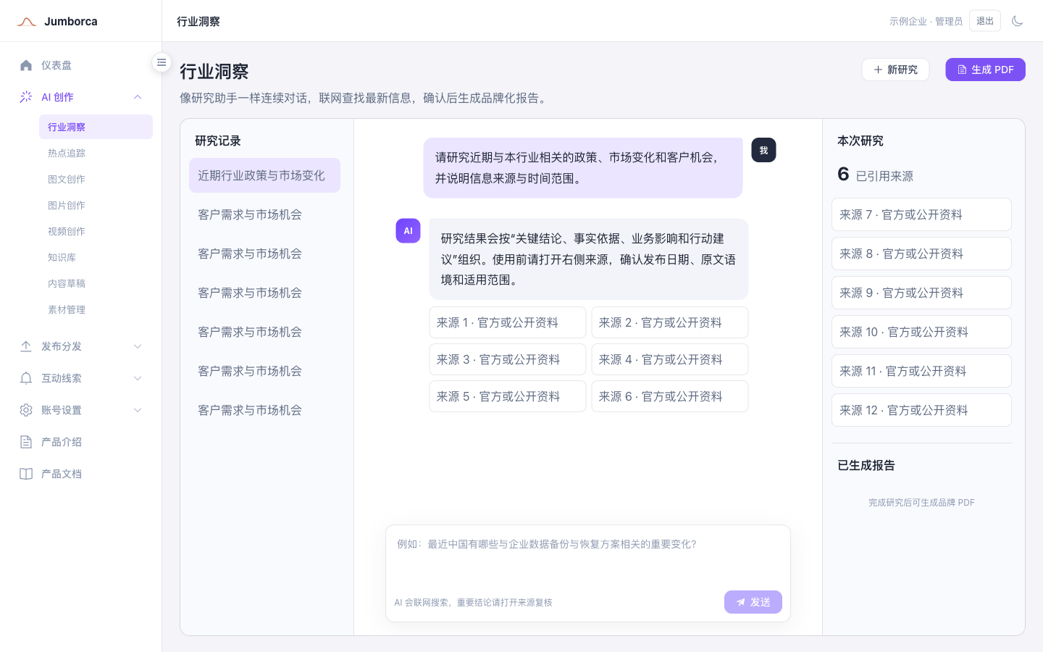Open 来源 5 citation chip
Image resolution: width=1043 pixels, height=652 pixels.
pyautogui.click(x=508, y=396)
